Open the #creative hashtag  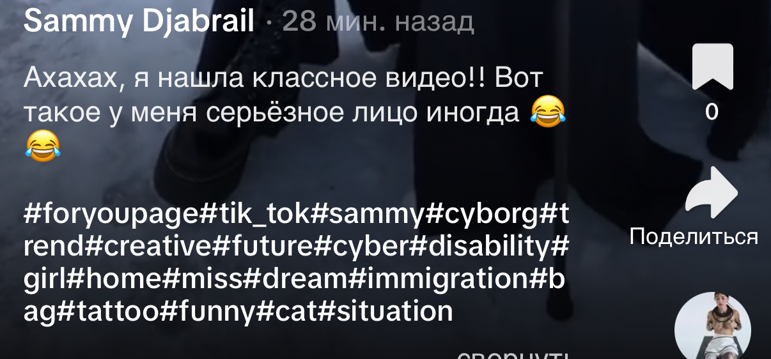(x=147, y=245)
